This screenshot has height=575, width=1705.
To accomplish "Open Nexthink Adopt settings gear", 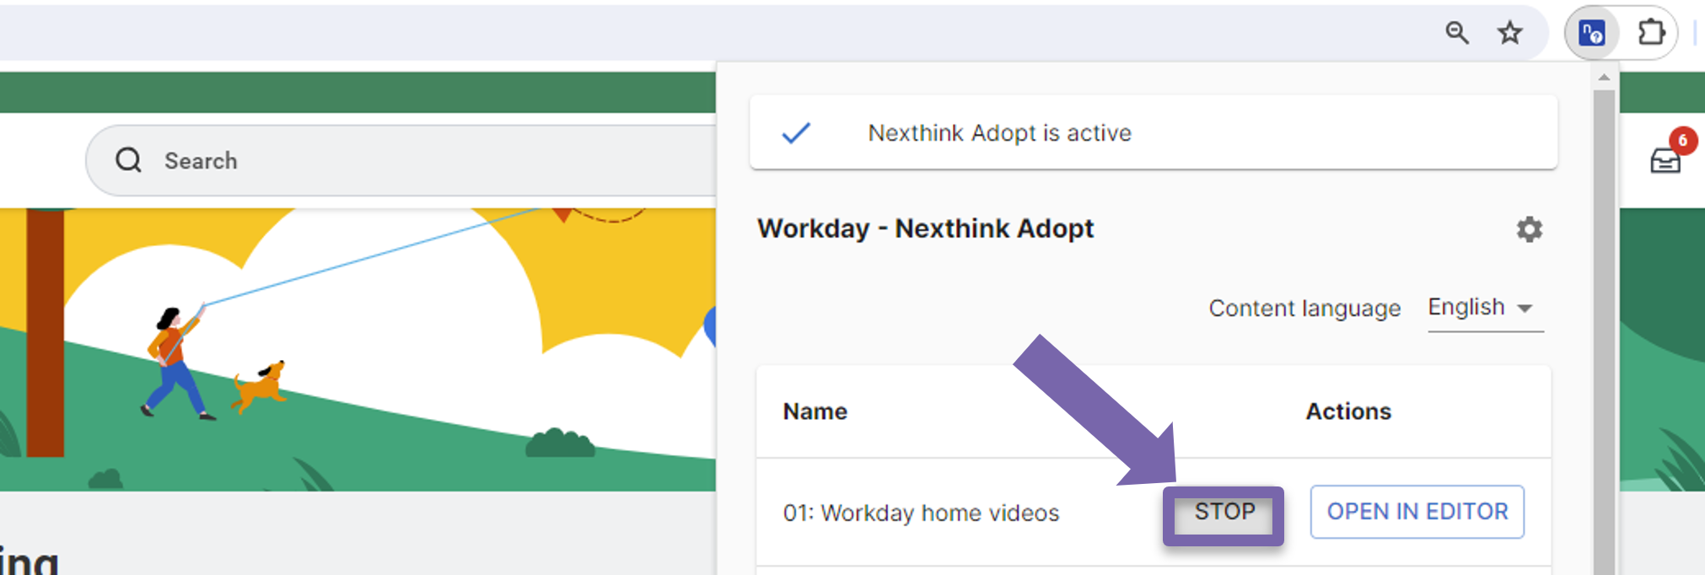I will (1529, 229).
